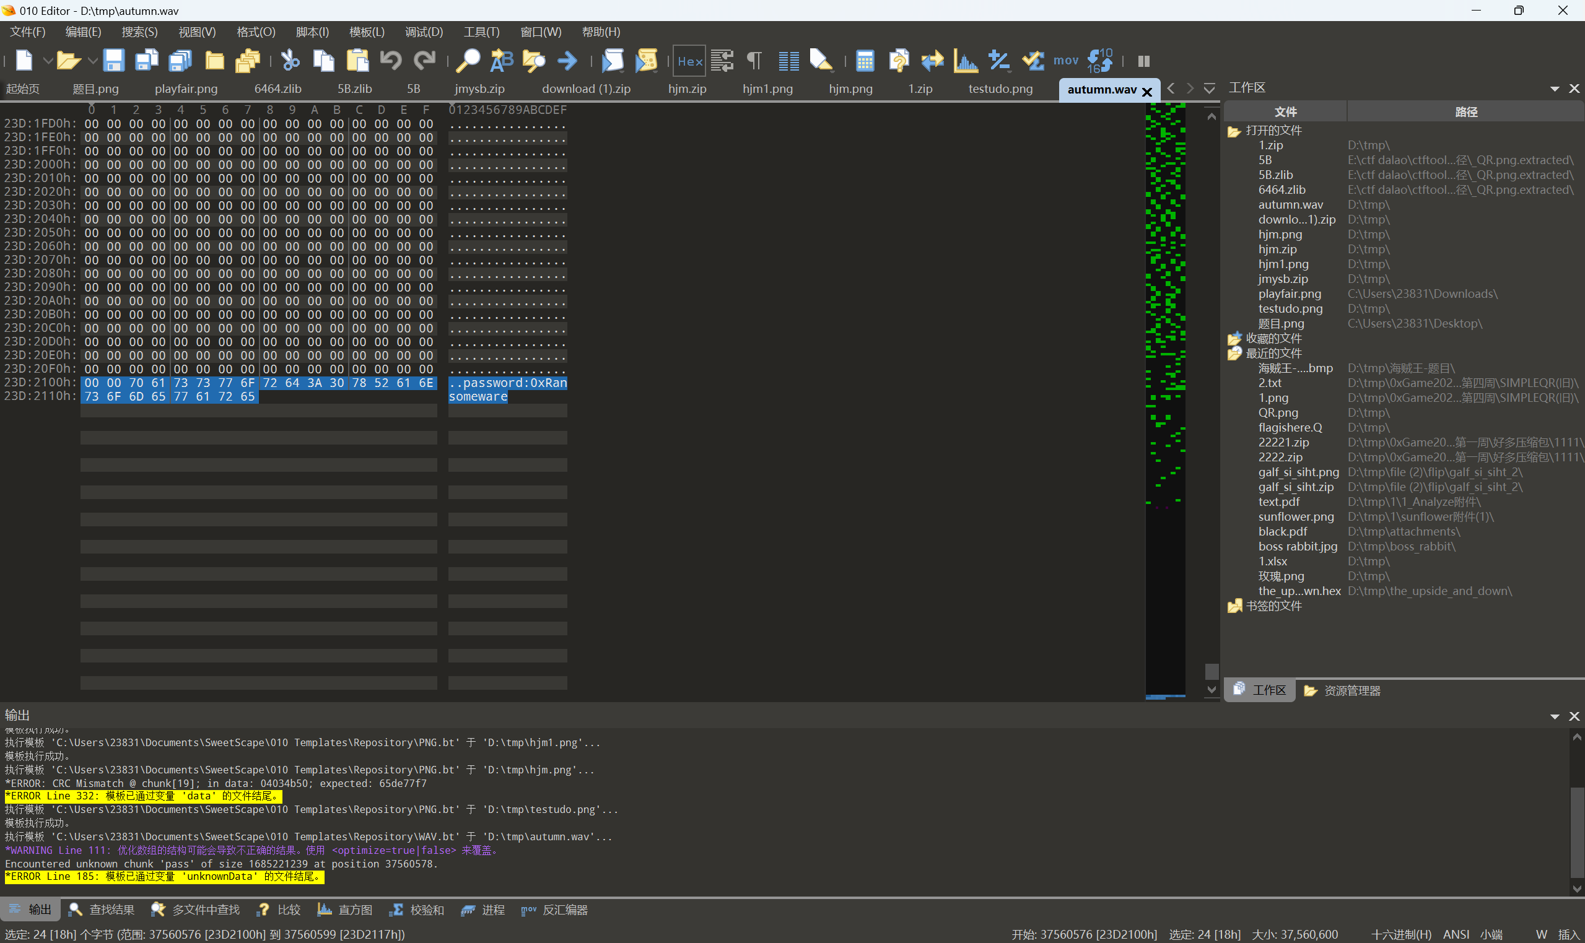Image resolution: width=1585 pixels, height=943 pixels.
Task: Open the 文件(F) menu
Action: point(27,32)
